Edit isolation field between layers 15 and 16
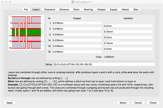 (128, 49)
